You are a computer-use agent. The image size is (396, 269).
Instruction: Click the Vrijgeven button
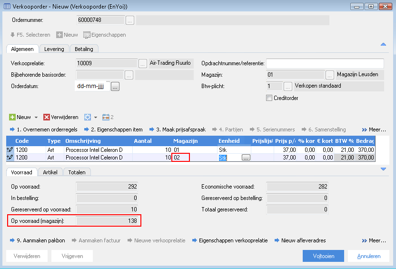click(72, 256)
